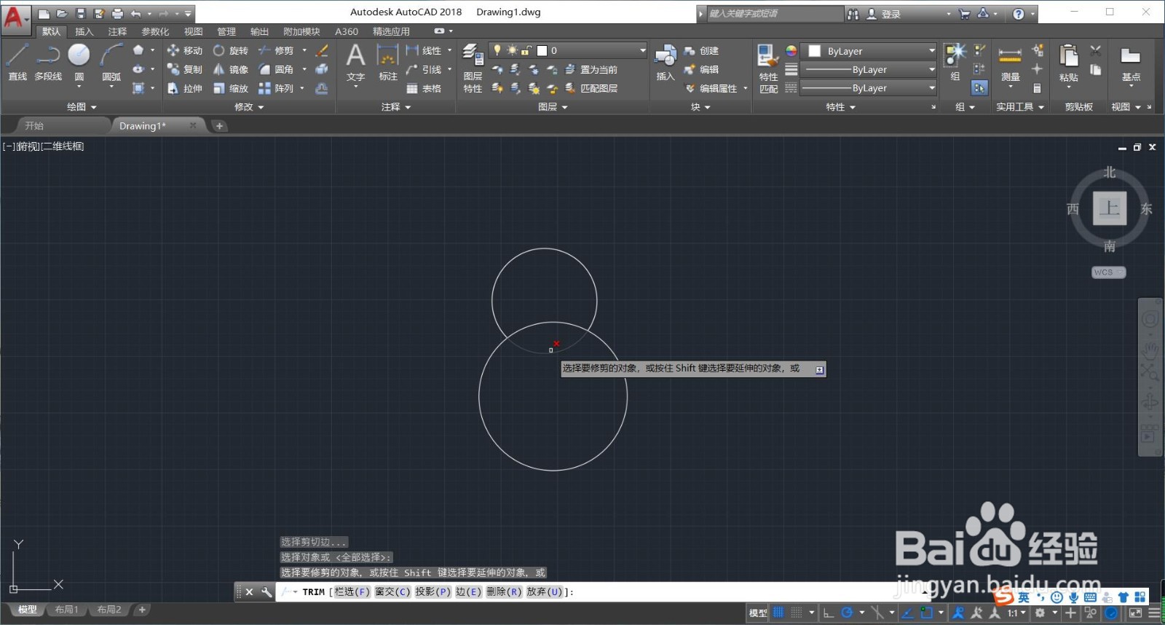Click the 上 (Top) face of ViewCube
Image resolution: width=1165 pixels, height=625 pixels.
click(1109, 208)
